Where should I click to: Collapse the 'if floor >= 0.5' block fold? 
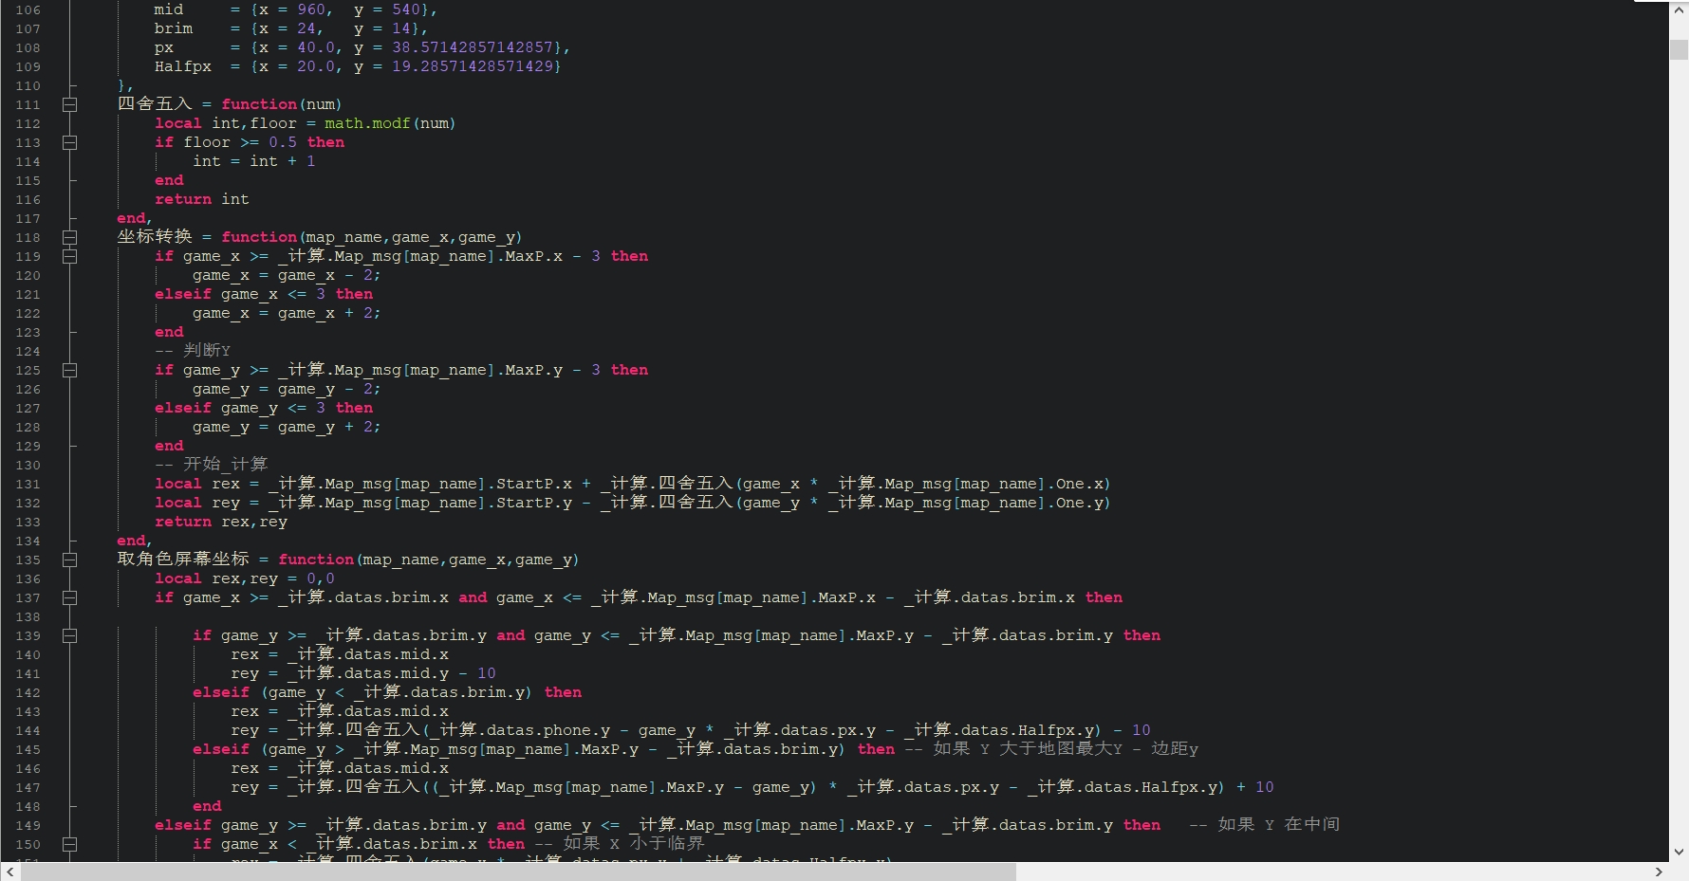(69, 142)
